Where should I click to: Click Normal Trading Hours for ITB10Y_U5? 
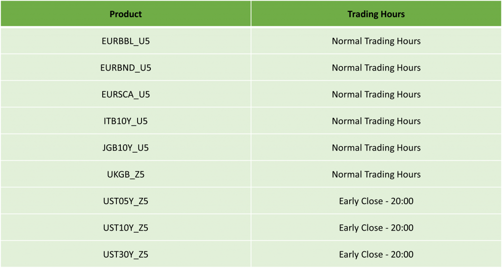[376, 121]
